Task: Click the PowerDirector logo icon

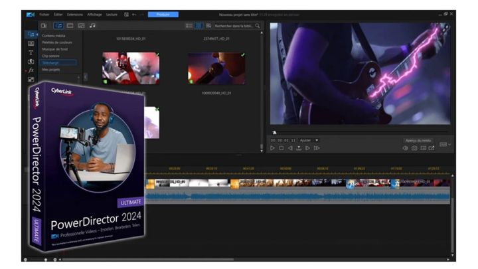Action: [30, 15]
